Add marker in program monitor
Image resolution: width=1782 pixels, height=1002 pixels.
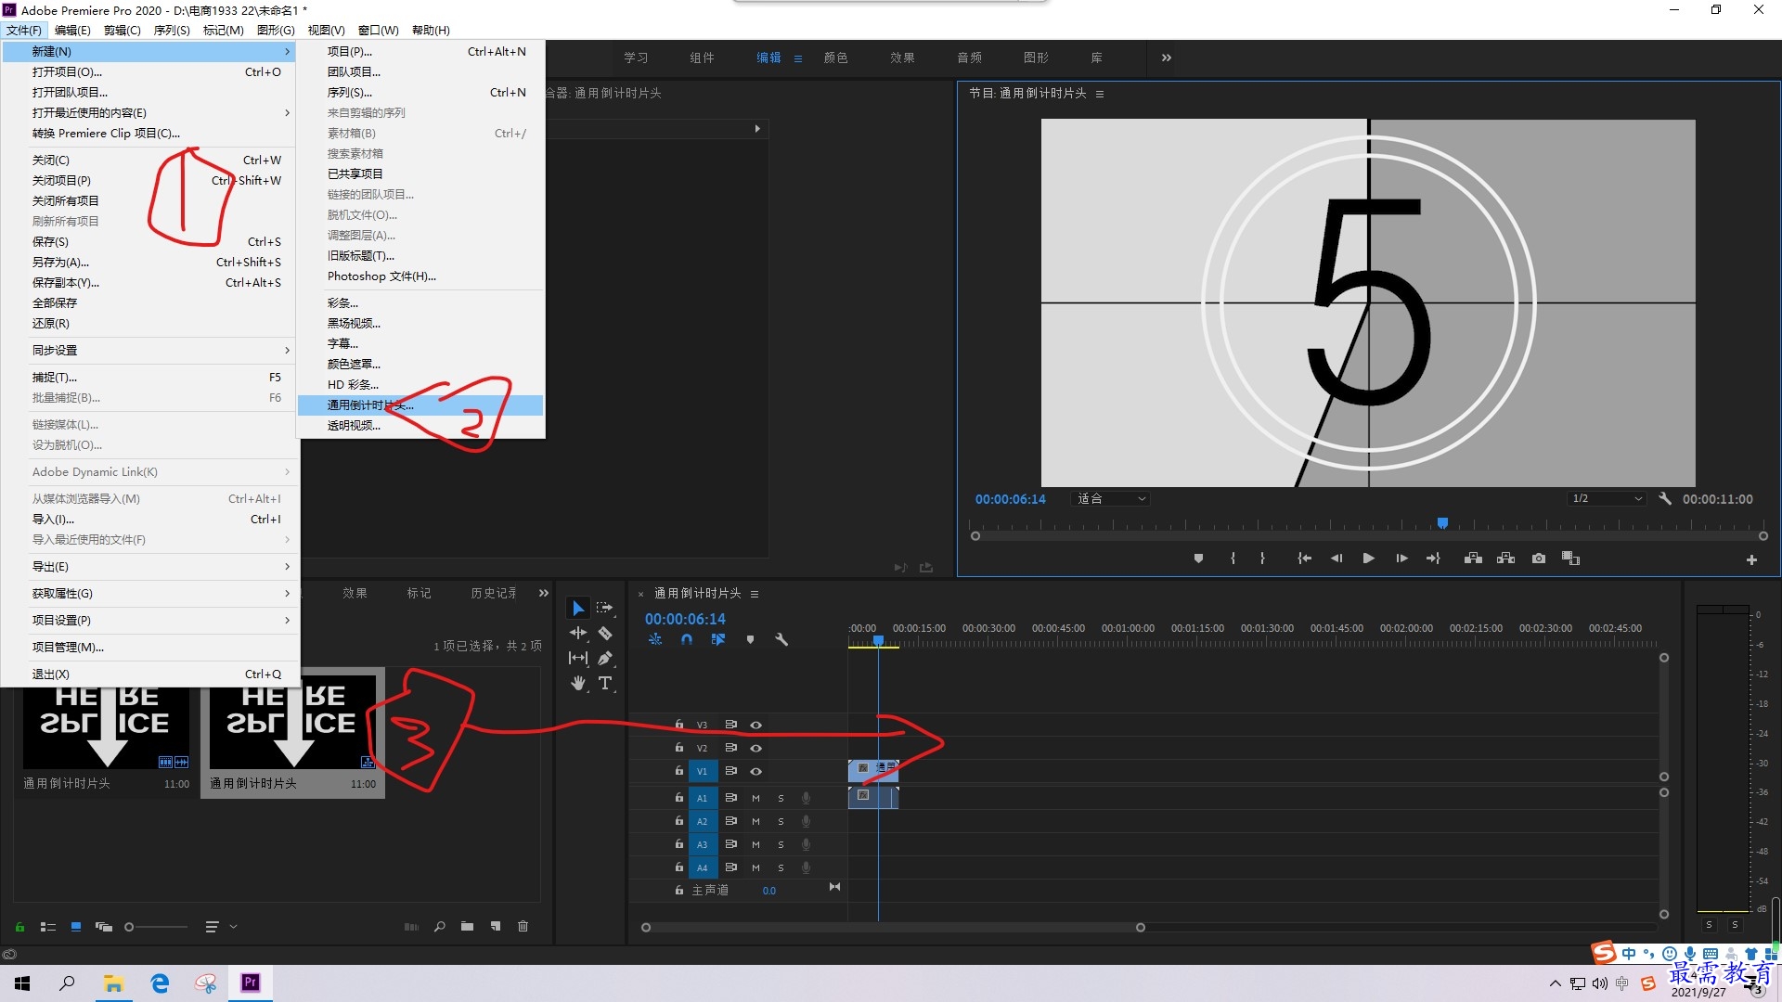click(x=1198, y=559)
